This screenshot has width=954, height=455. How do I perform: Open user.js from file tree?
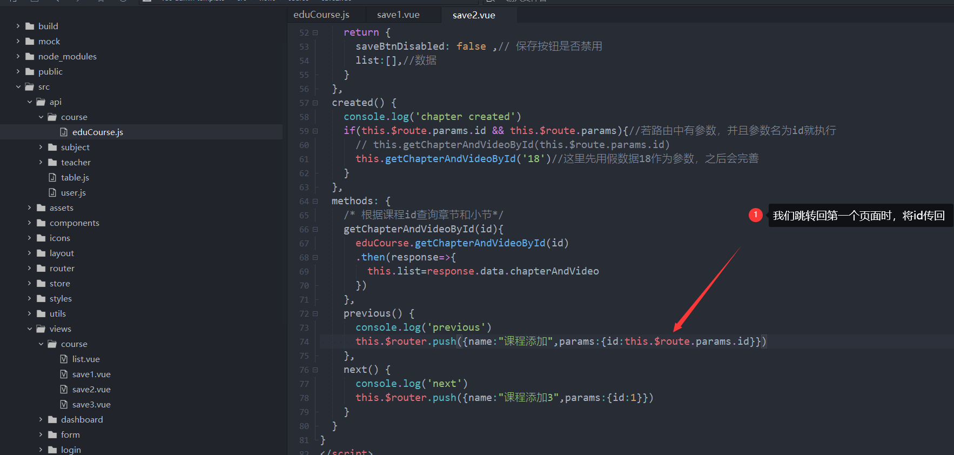coord(73,192)
